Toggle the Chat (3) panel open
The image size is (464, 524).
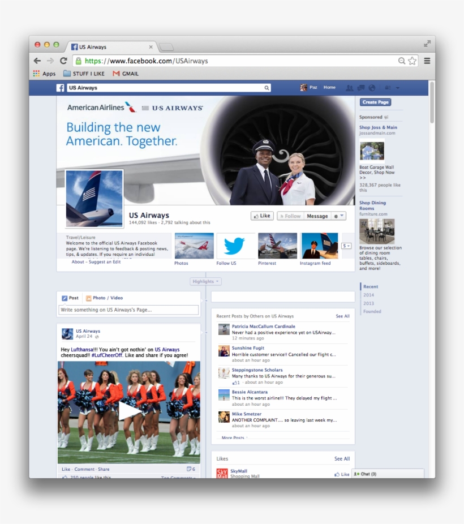pos(365,474)
